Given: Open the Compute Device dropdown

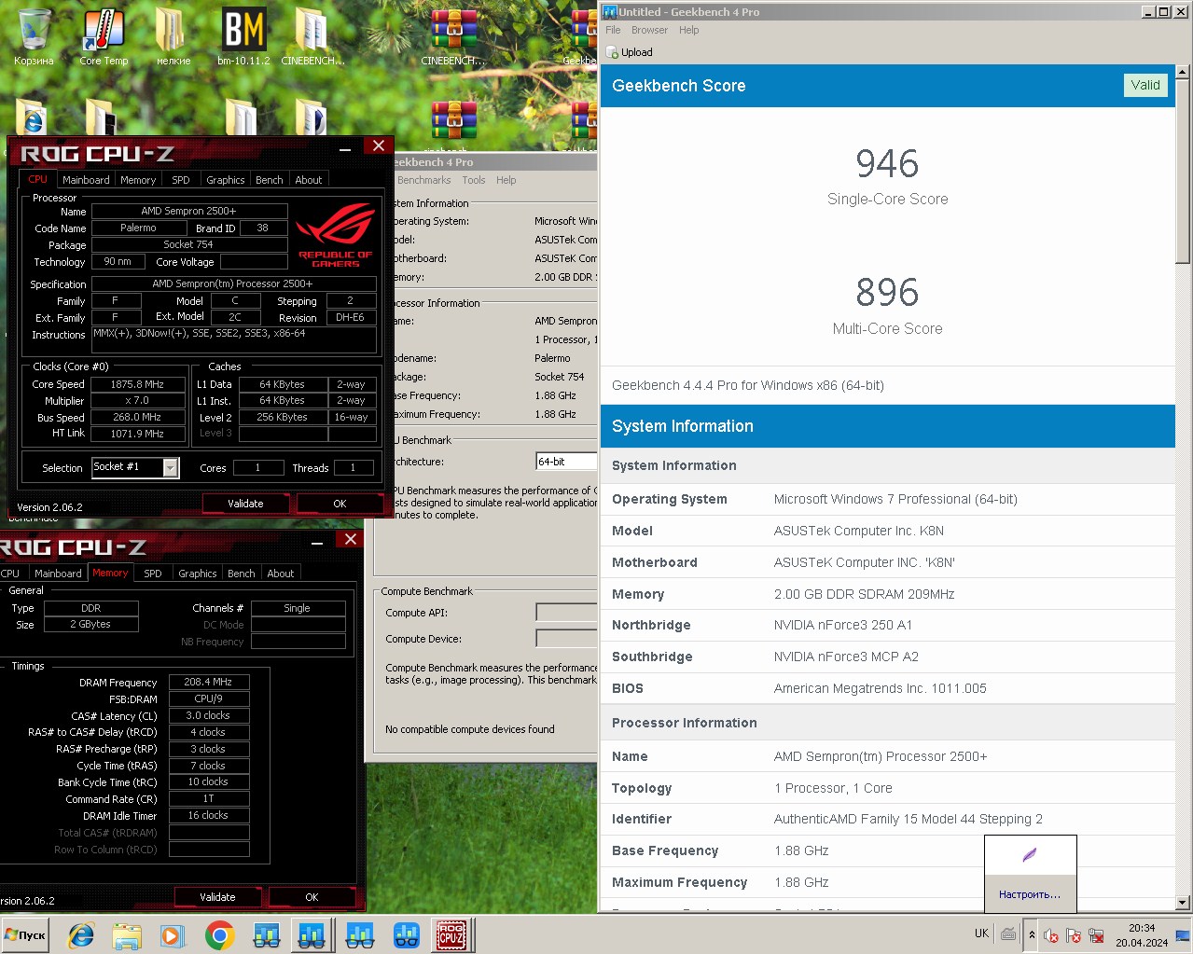Looking at the screenshot, I should [566, 639].
